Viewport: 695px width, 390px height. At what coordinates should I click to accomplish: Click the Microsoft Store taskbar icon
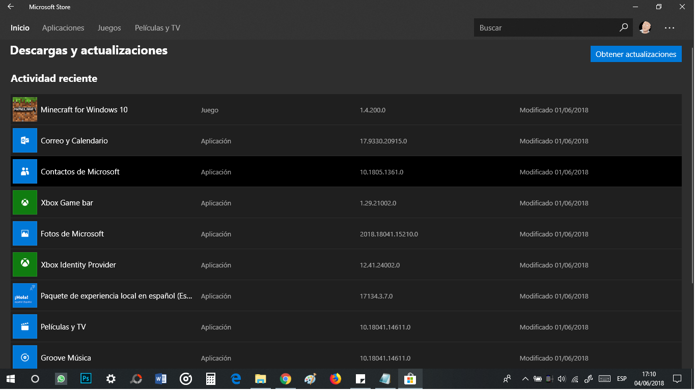pos(410,379)
